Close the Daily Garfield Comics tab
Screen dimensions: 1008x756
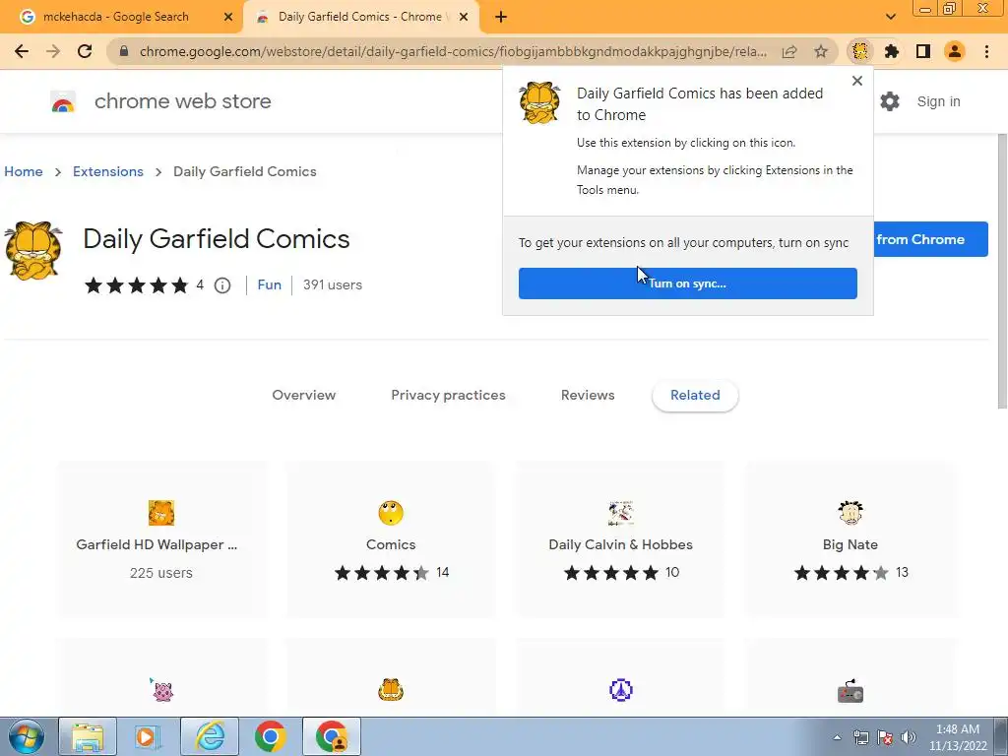click(464, 18)
